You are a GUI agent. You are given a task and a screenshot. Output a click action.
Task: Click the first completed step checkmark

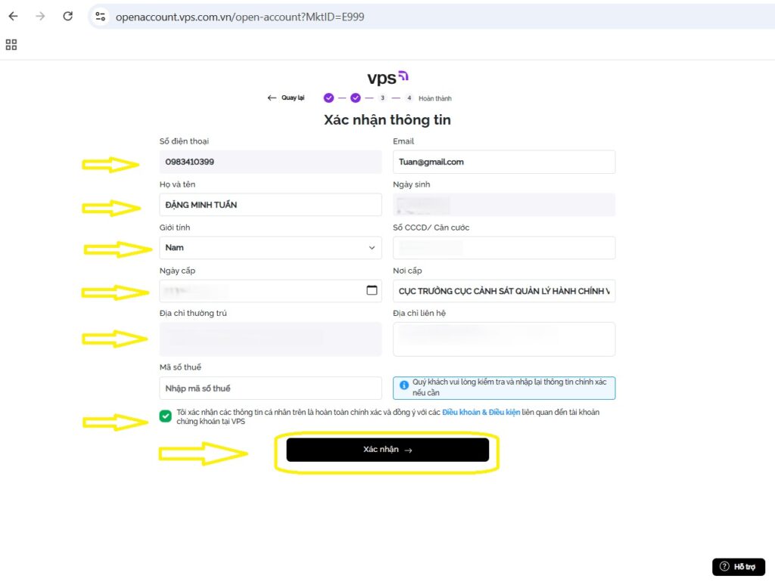328,97
